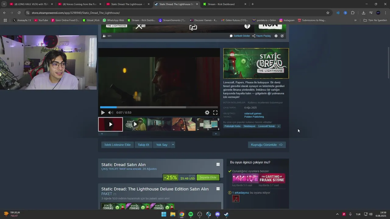Open Chrome extensions puzzle icon
This screenshot has height=219, width=390.
pyautogui.click(x=353, y=13)
